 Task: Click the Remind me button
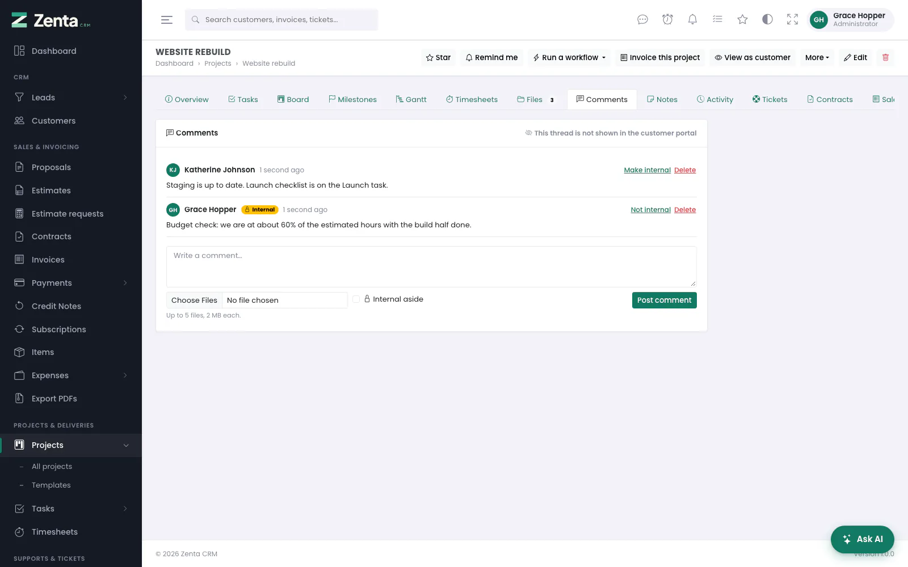(x=491, y=57)
